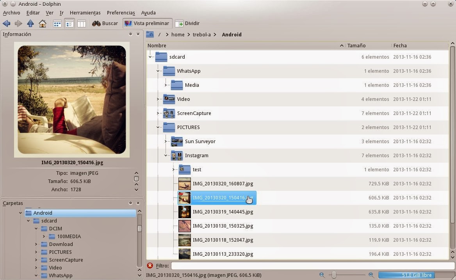
Task: Click the greyed forward arrow
Action: (x=18, y=23)
